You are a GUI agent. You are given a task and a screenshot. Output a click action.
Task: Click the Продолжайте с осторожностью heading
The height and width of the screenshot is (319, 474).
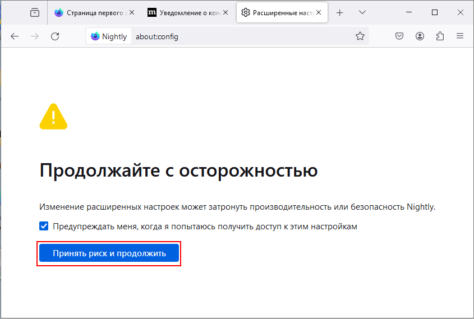[x=178, y=170]
